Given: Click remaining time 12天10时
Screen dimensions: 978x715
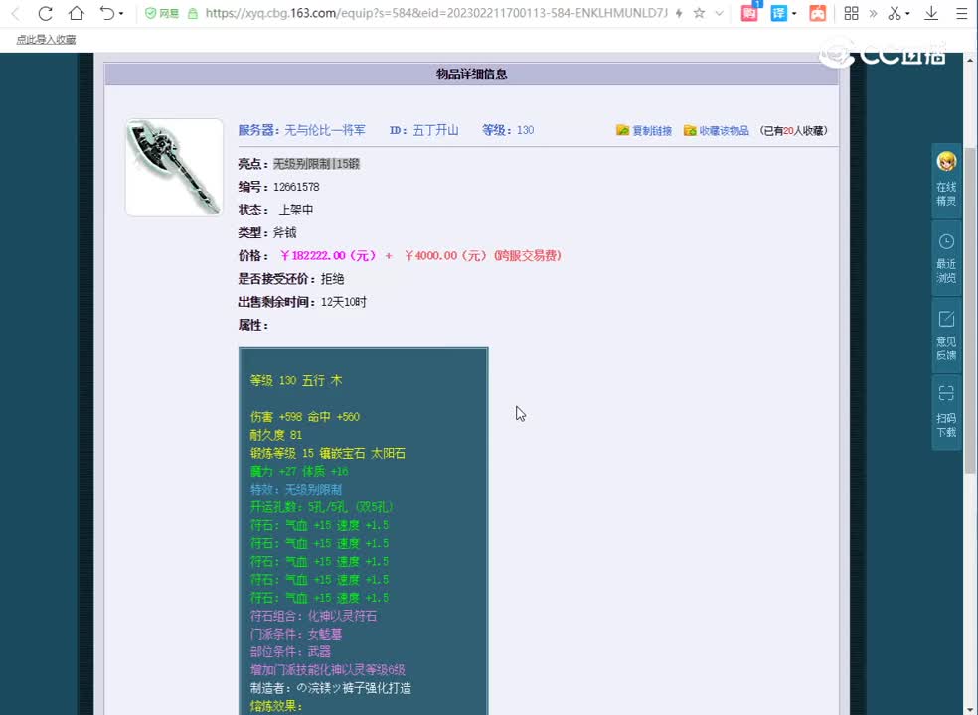Looking at the screenshot, I should 344,302.
